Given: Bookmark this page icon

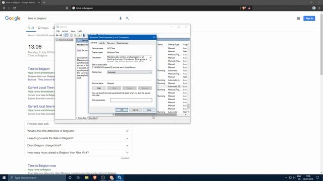Looking at the screenshot, I should [x=67, y=8].
